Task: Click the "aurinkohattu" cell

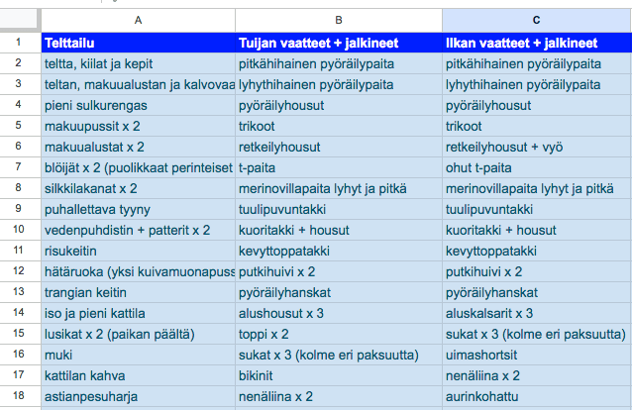Action: tap(537, 396)
